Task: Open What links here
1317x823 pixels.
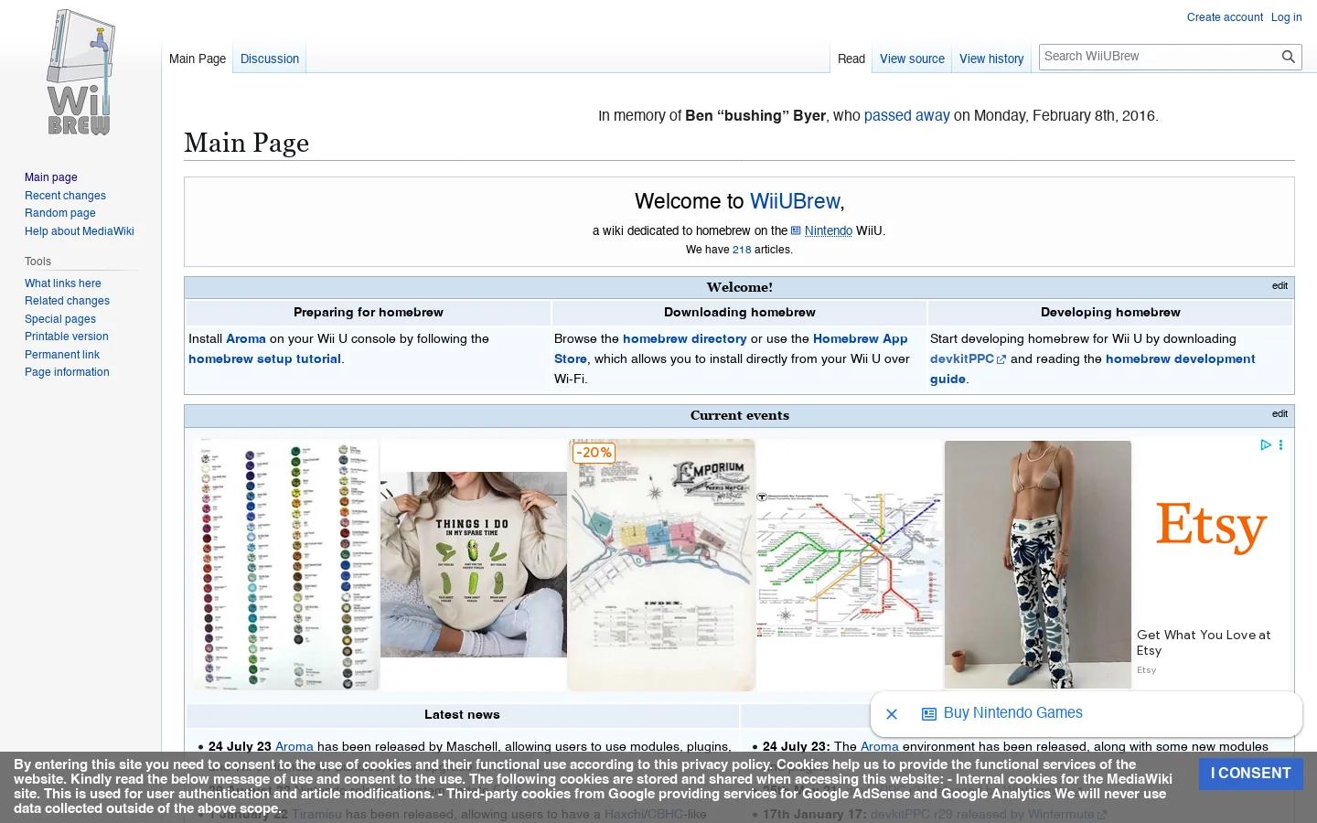Action: coord(63,283)
